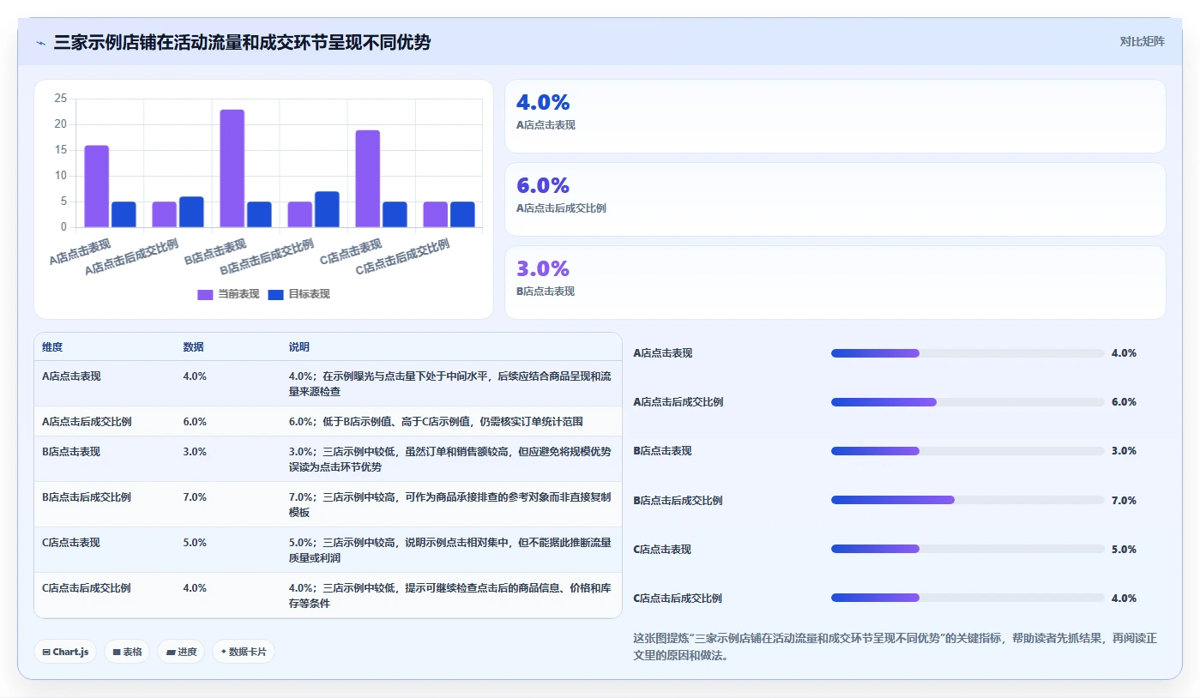
Task: Click the Chart.js tag icon
Action: pos(46,652)
